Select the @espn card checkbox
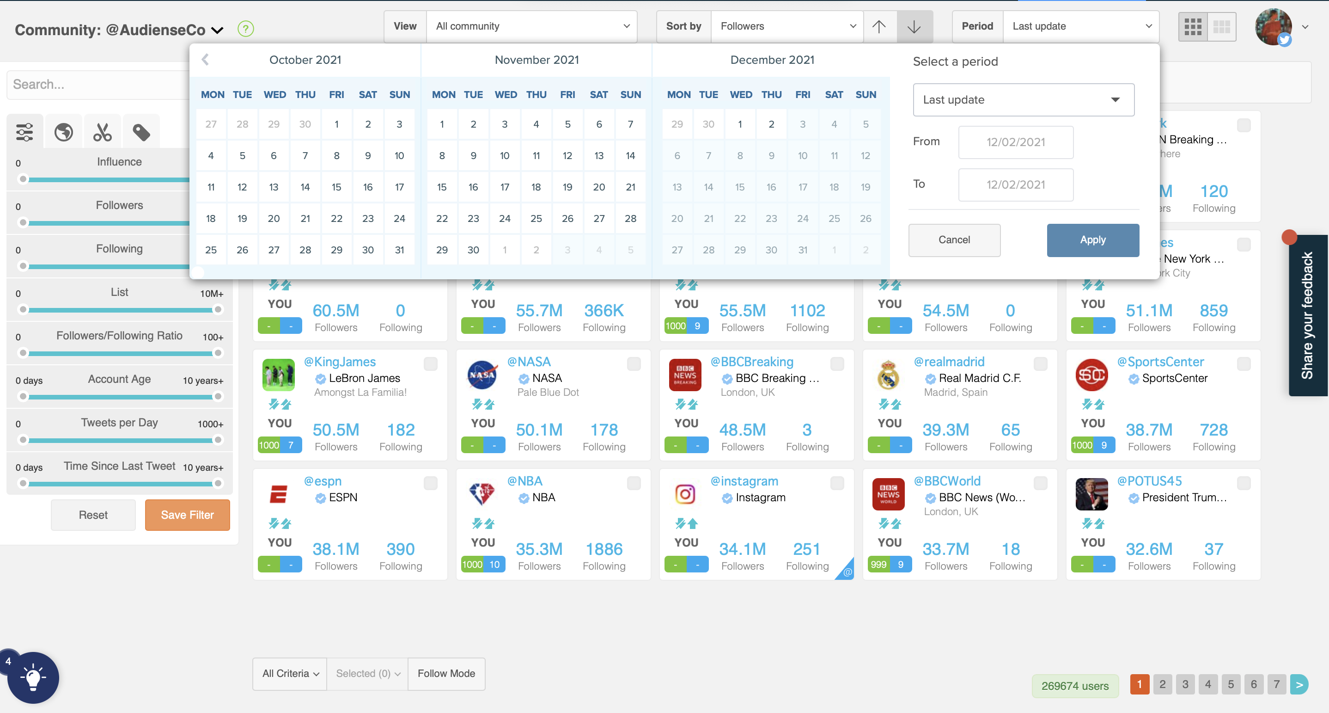 pos(430,483)
